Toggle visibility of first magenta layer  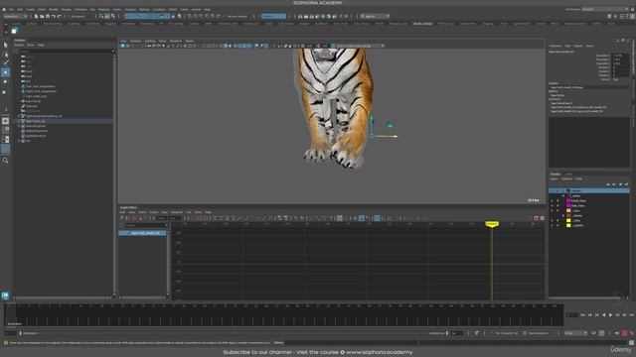point(552,200)
